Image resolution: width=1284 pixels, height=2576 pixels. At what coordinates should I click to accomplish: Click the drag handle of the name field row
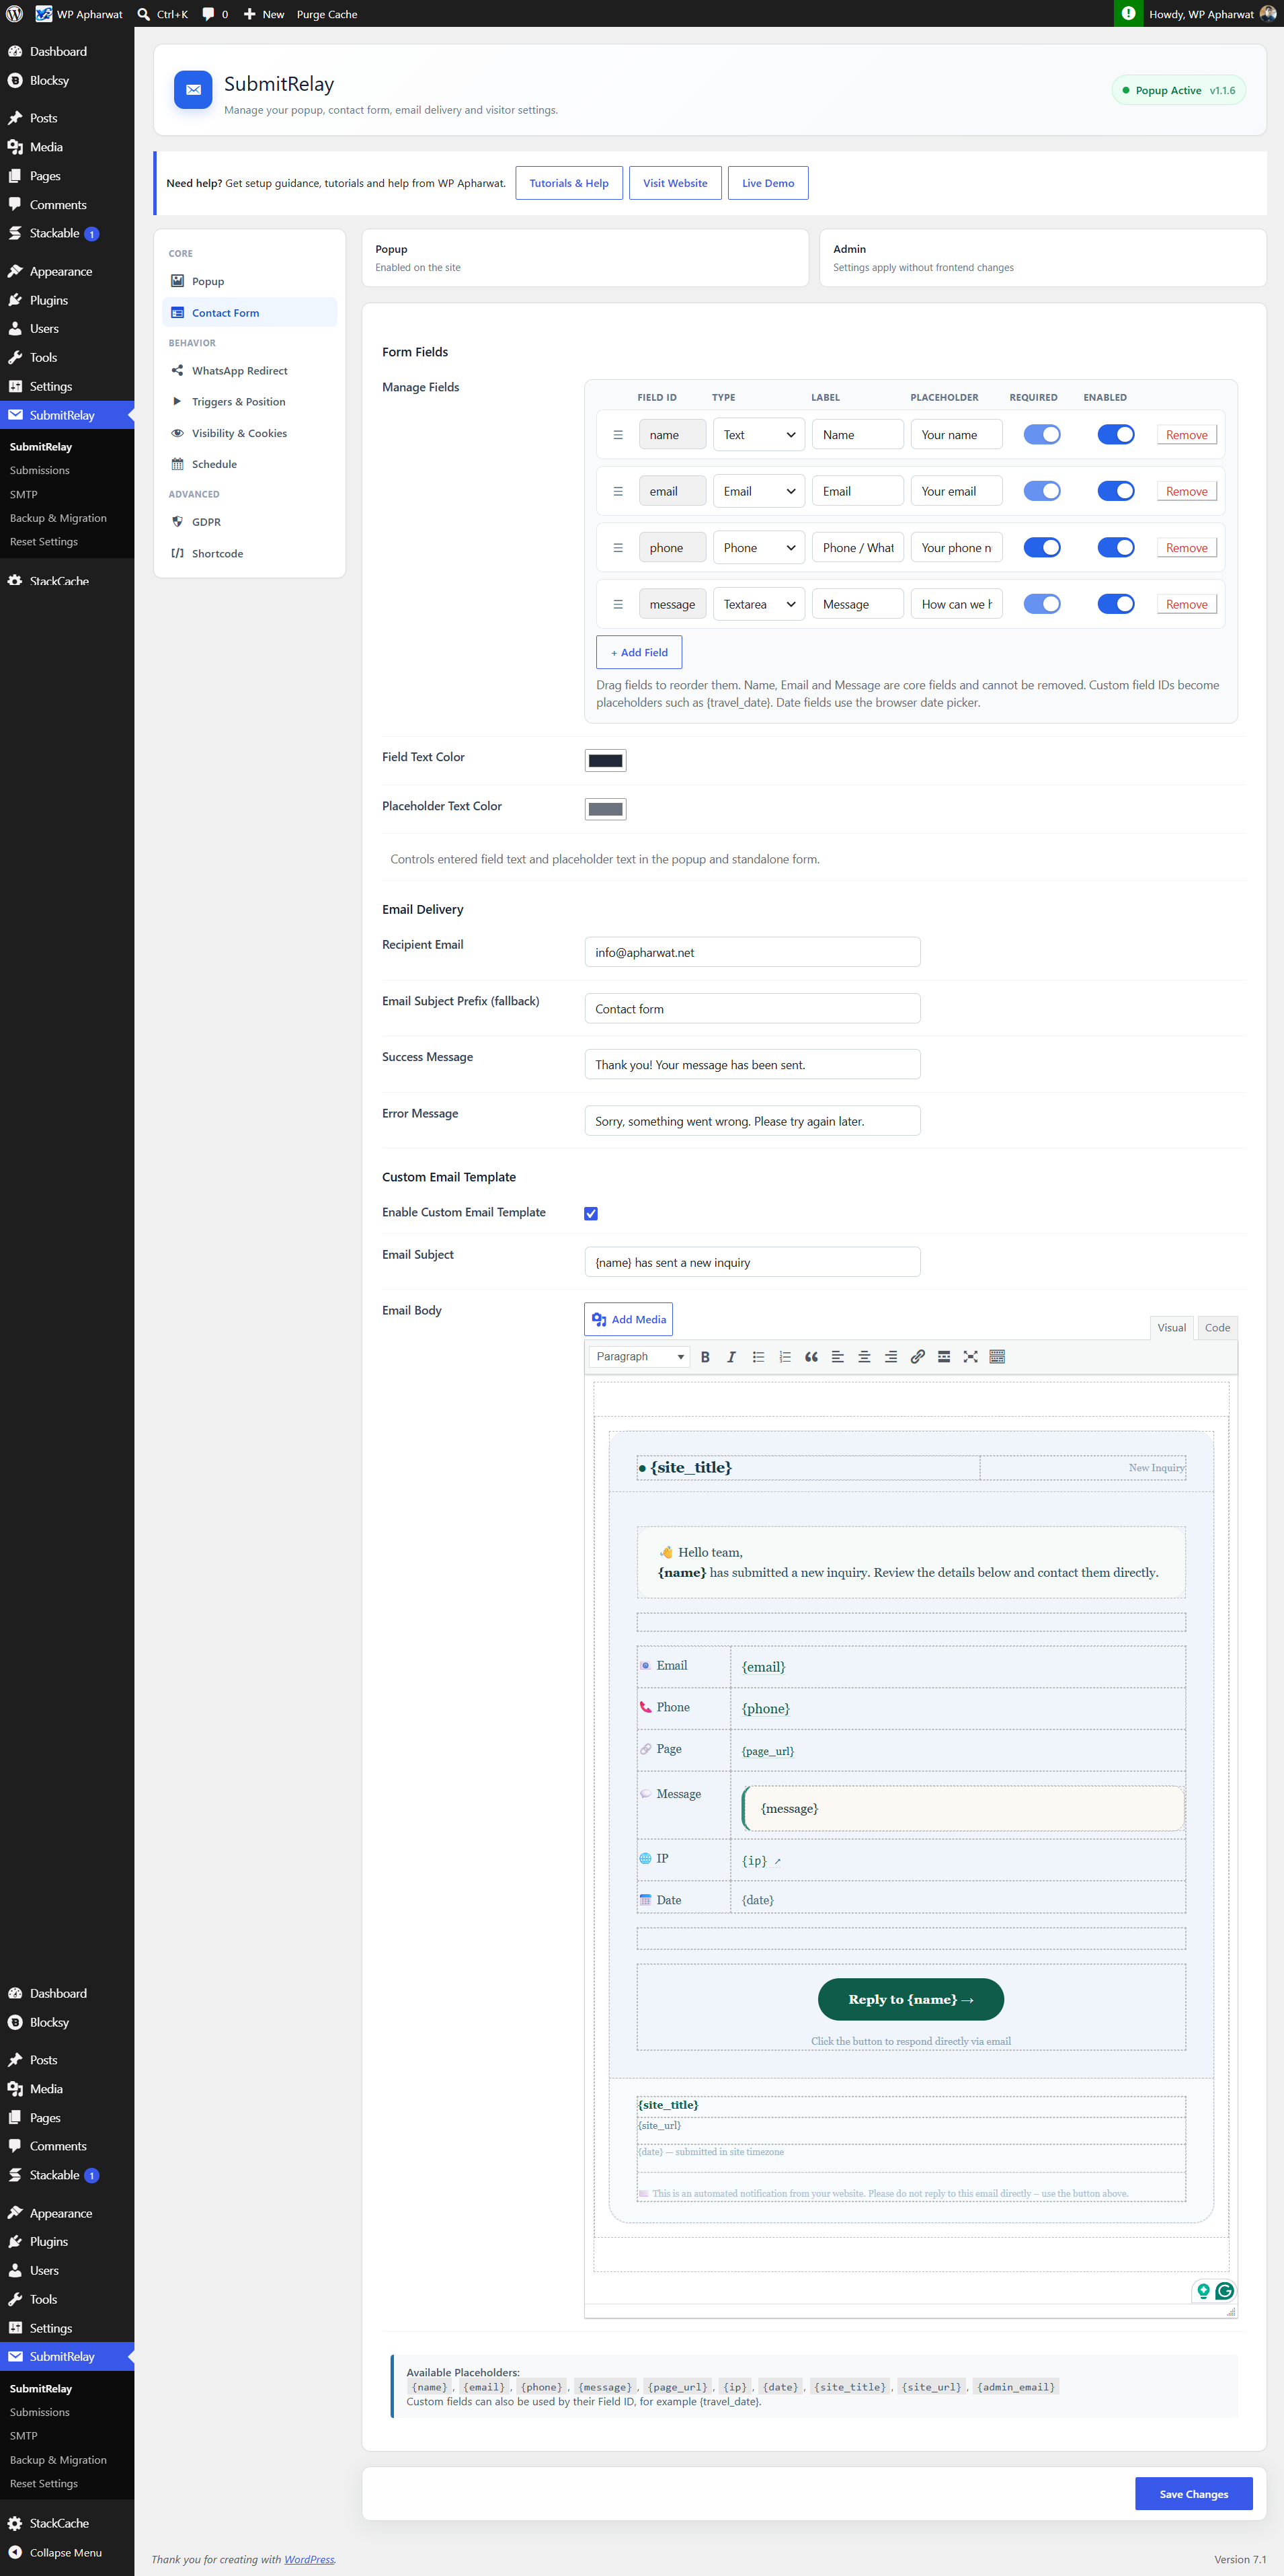(618, 435)
